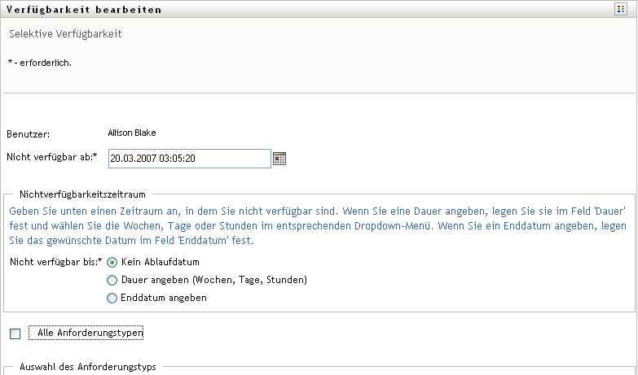Click the 'Selektive Verfügbarkeit' heading

point(66,35)
